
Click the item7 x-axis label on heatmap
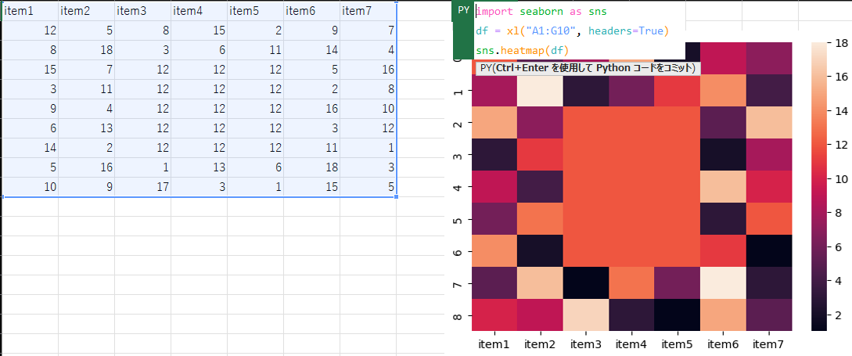[x=771, y=344]
